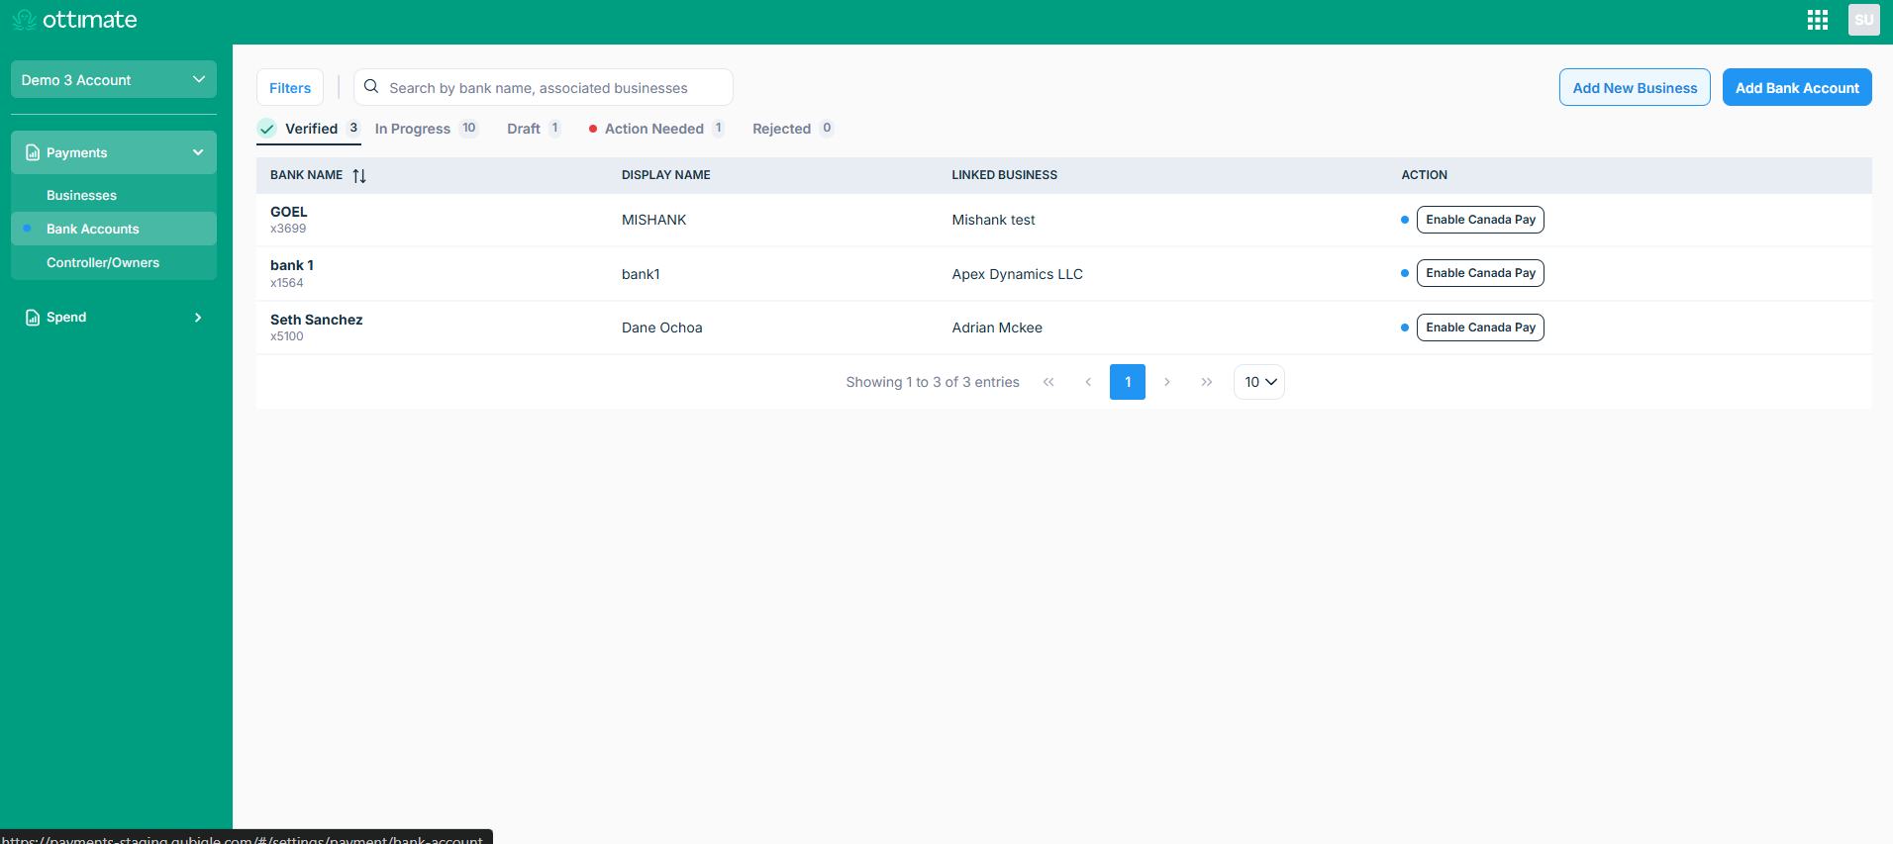Expand the Spend sidebar section
Image resolution: width=1893 pixels, height=844 pixels.
pos(198,318)
